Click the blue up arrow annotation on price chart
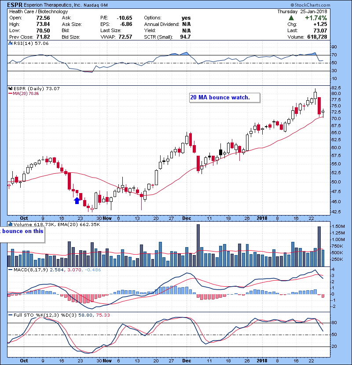 (x=77, y=201)
